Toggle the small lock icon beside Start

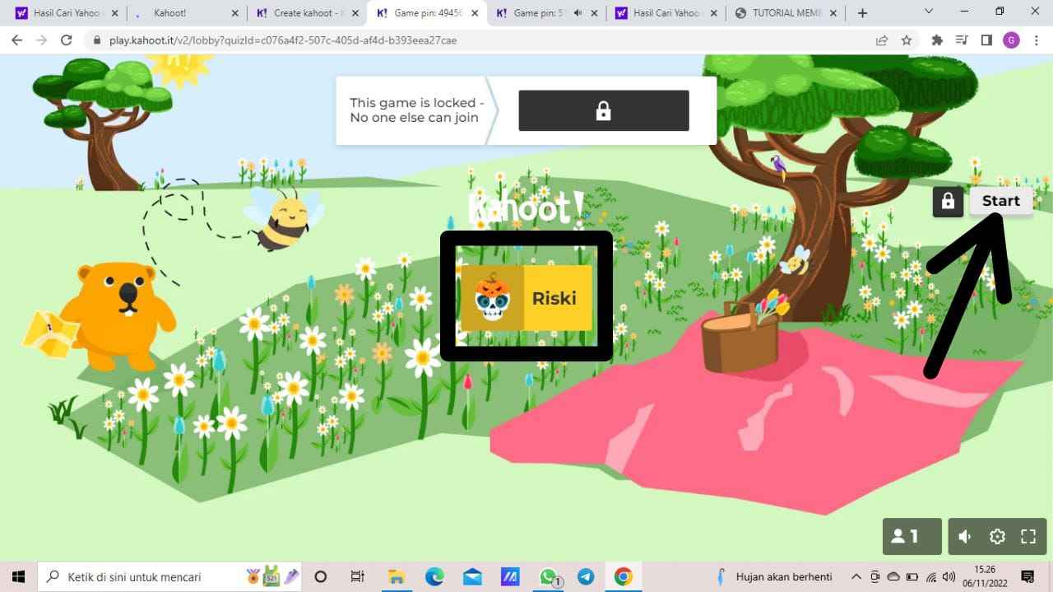coord(948,202)
